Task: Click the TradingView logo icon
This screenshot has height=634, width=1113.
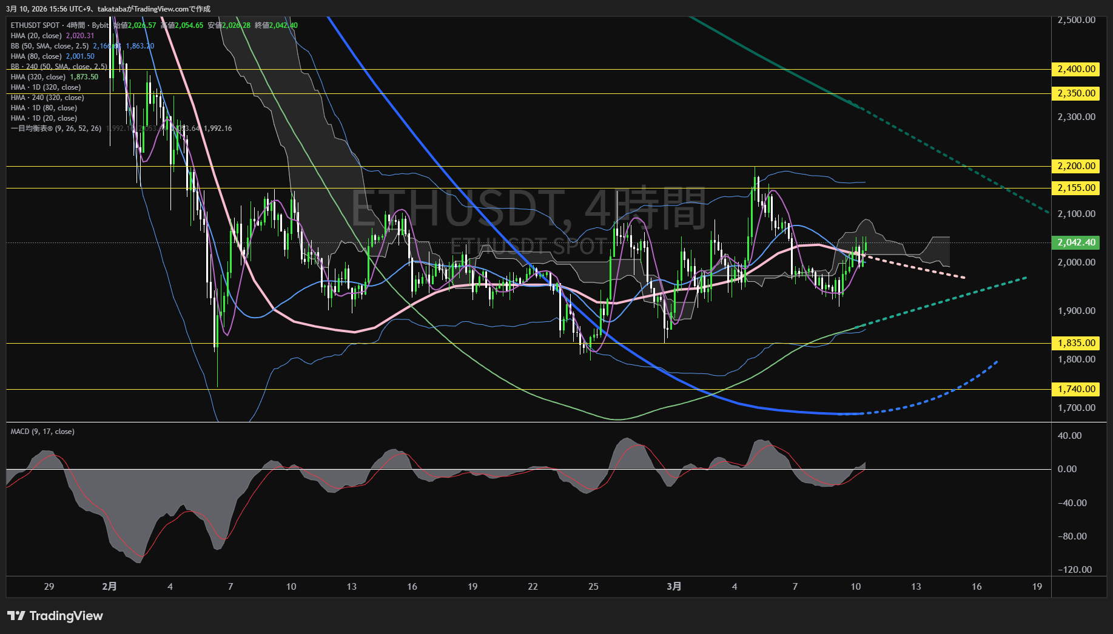Action: click(x=16, y=616)
